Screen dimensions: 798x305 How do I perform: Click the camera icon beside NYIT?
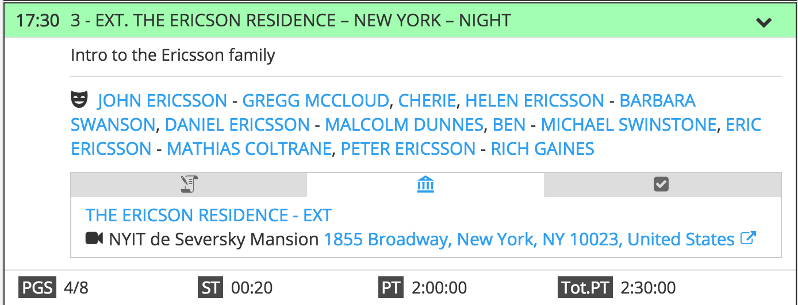click(94, 238)
